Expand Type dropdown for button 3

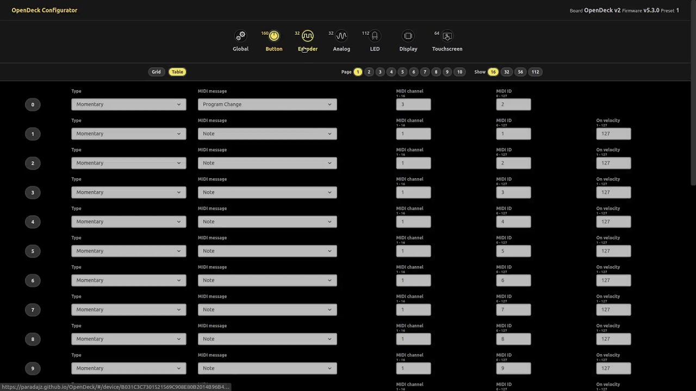[x=129, y=192]
